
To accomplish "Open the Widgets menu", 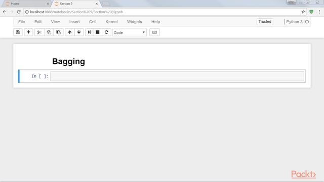I will tap(134, 22).
